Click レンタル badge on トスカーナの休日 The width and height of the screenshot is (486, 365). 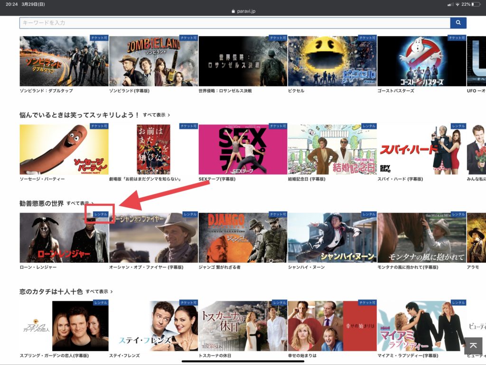point(280,303)
